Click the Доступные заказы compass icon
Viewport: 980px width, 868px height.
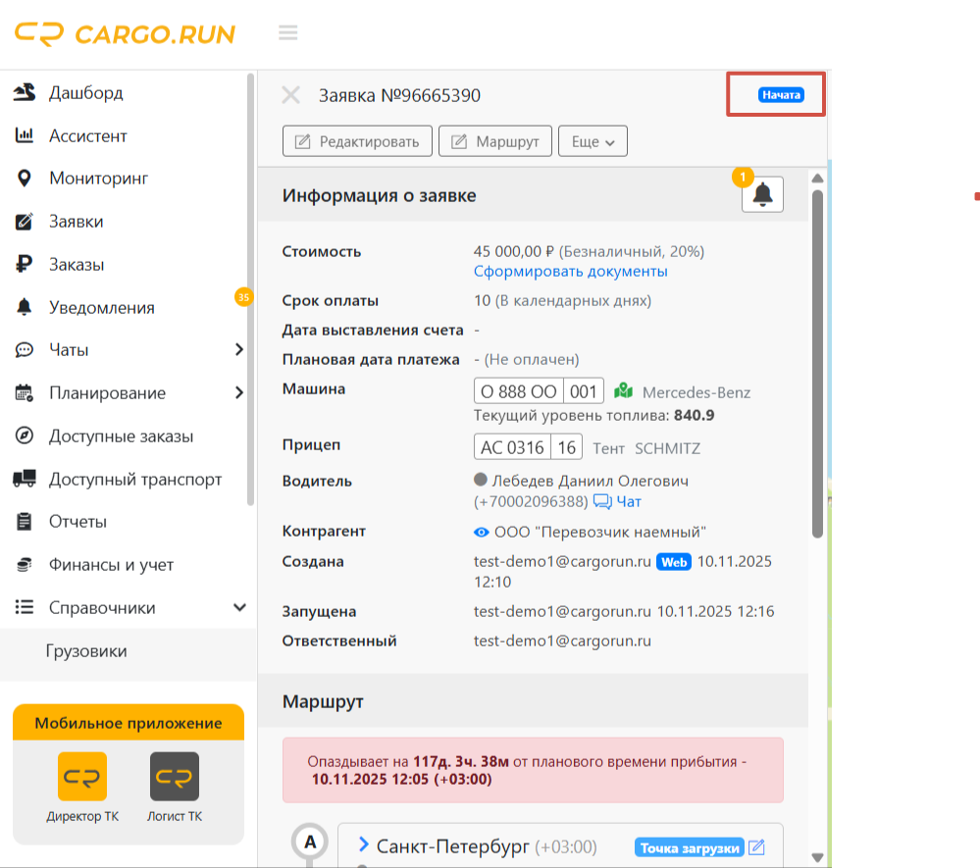pyautogui.click(x=25, y=435)
